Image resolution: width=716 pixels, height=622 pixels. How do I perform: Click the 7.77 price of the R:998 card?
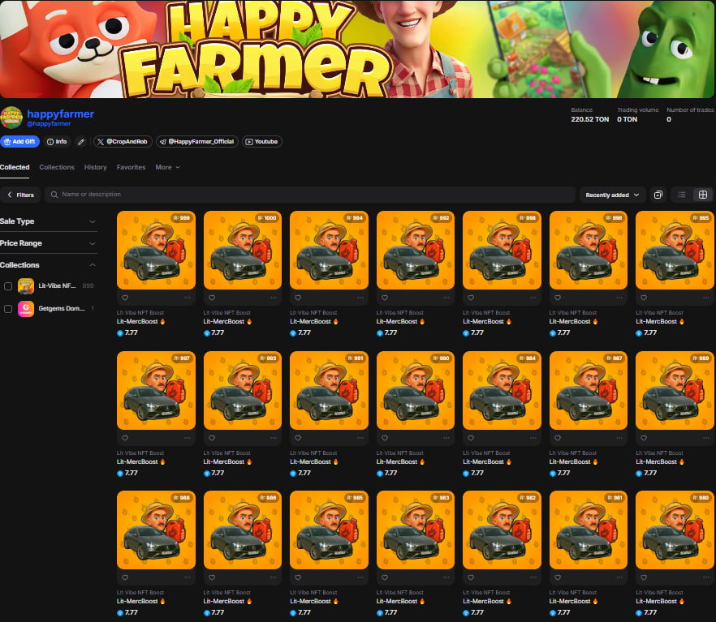[477, 332]
